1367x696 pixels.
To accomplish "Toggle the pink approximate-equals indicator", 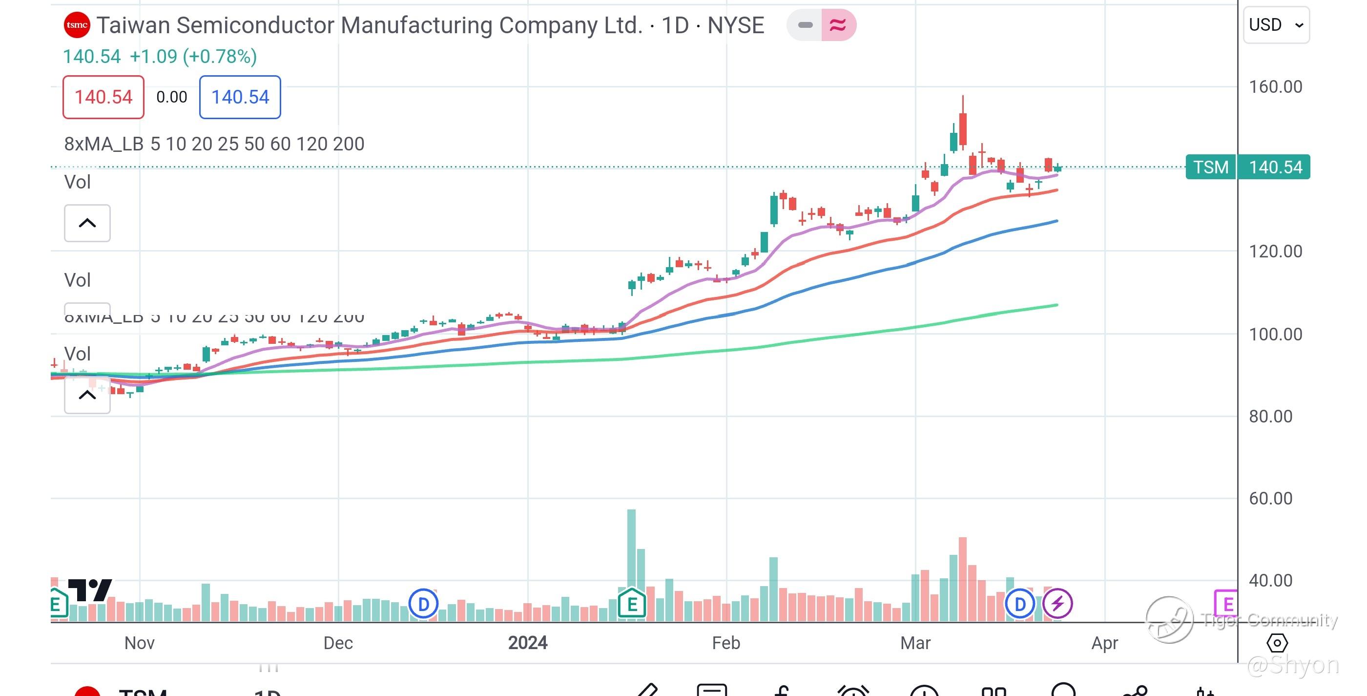I will click(838, 25).
